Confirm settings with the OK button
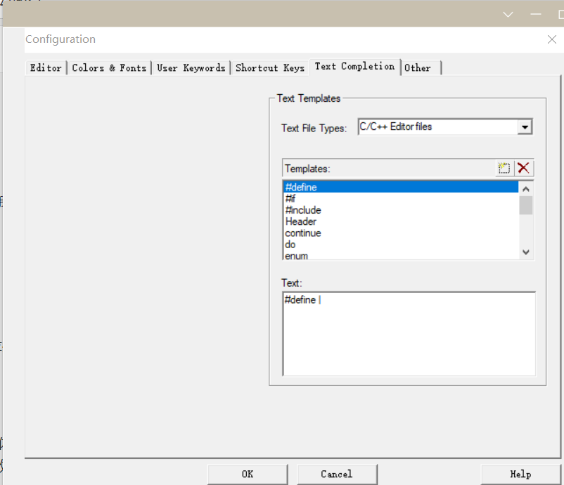 [248, 474]
